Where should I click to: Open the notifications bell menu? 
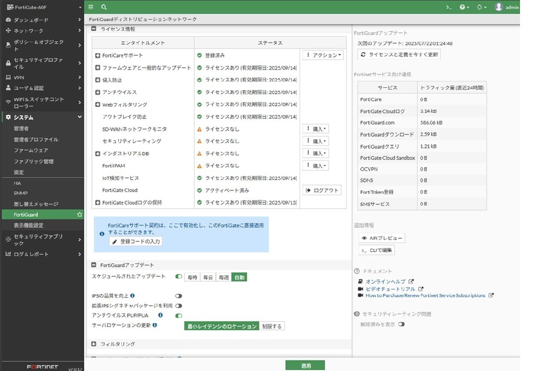tap(482, 8)
